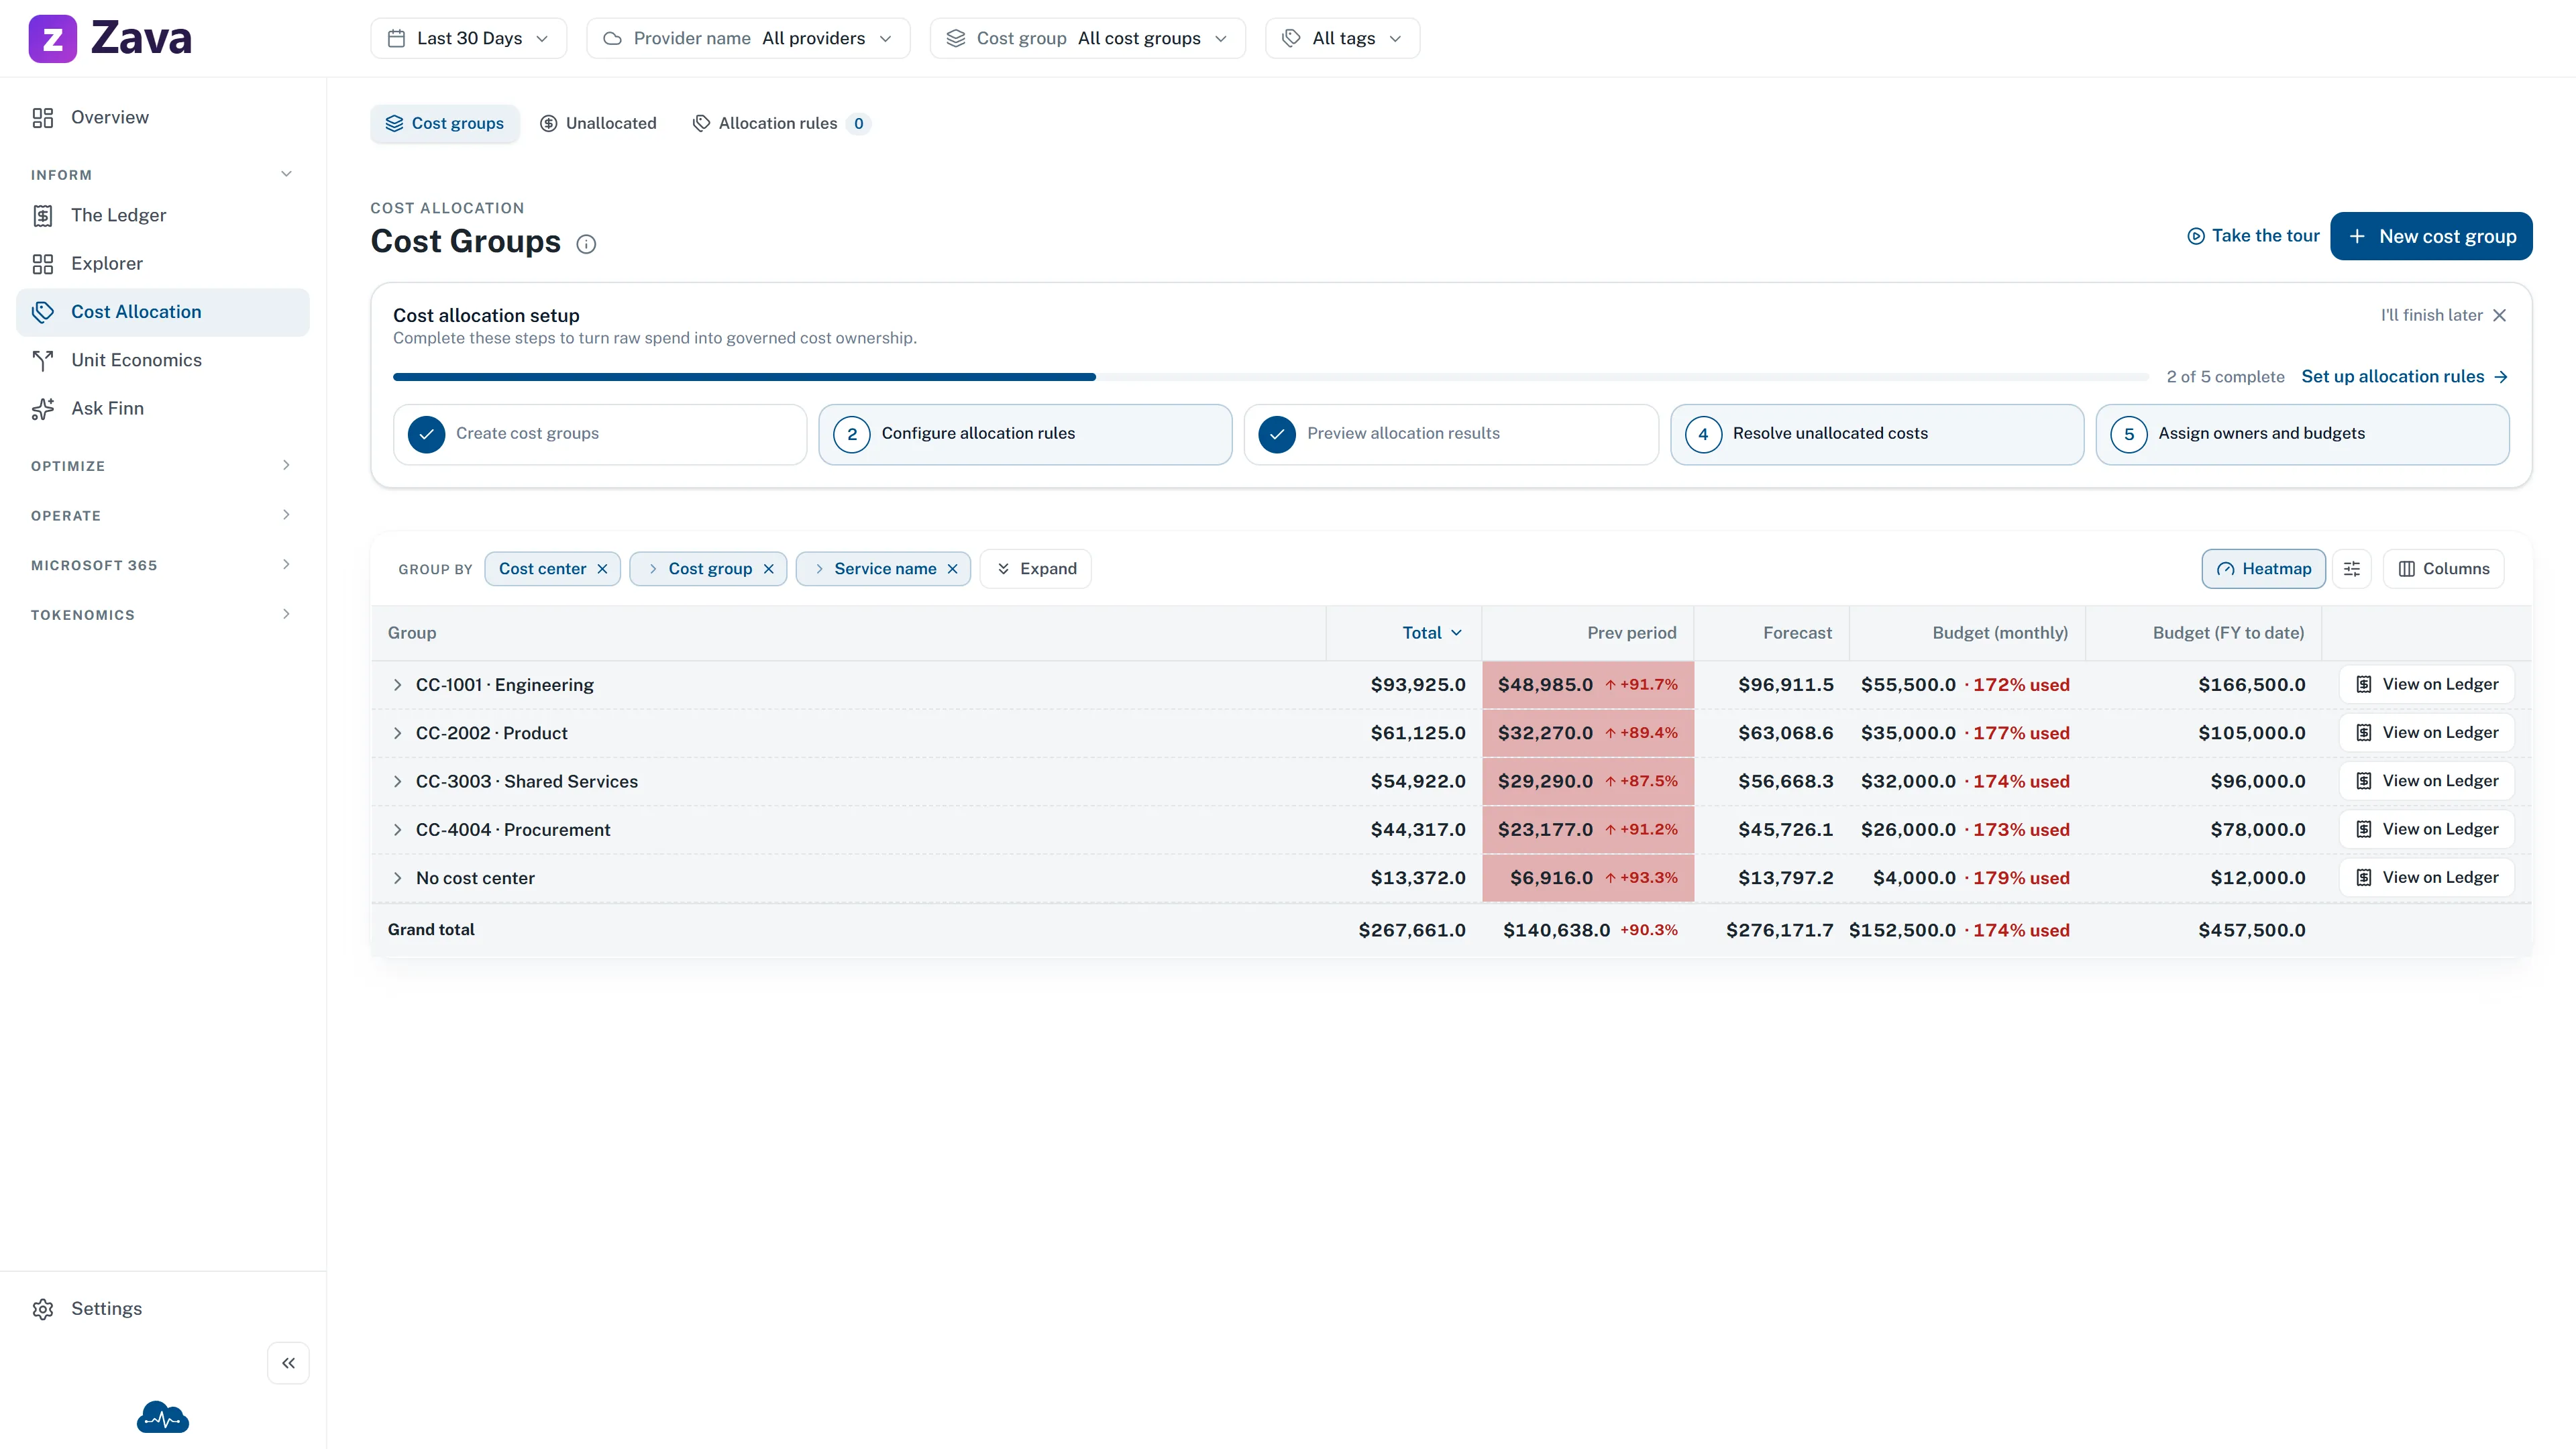The height and width of the screenshot is (1449, 2576).
Task: Expand the CC-2002 Product row
Action: pyautogui.click(x=397, y=733)
